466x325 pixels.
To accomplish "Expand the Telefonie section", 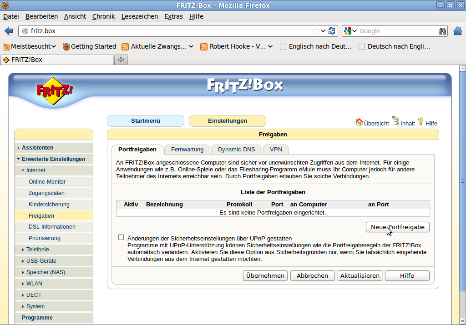I will coord(37,250).
